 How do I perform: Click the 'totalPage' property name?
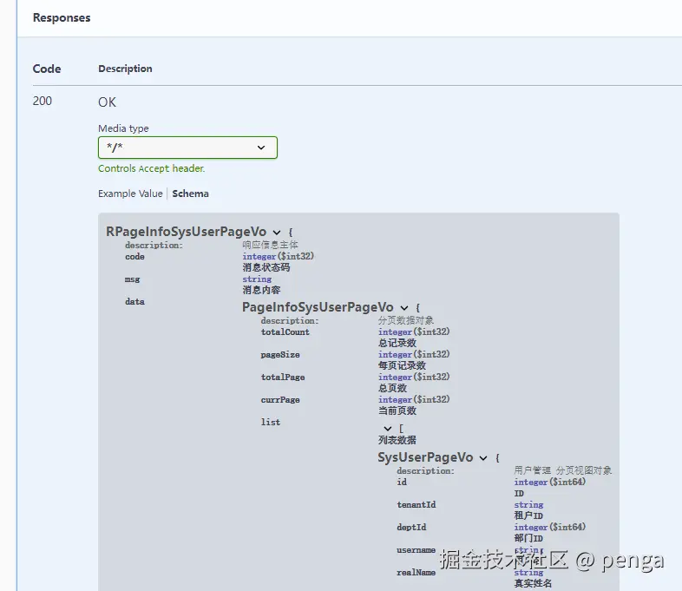(x=283, y=377)
